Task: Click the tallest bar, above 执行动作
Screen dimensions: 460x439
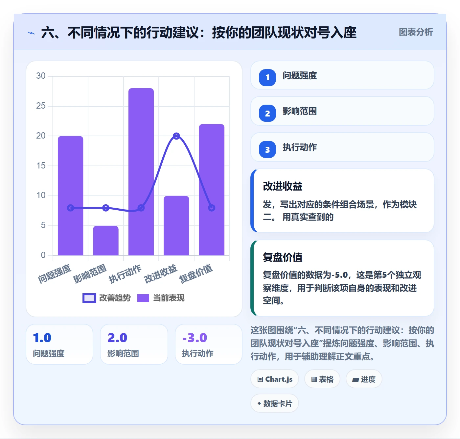Action: pos(141,172)
